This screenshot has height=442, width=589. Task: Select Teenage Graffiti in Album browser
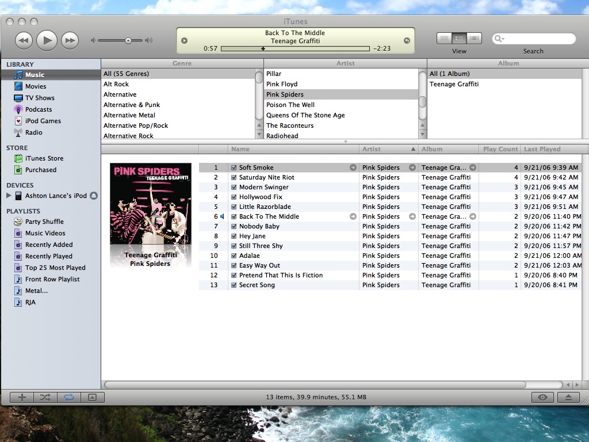coord(504,84)
